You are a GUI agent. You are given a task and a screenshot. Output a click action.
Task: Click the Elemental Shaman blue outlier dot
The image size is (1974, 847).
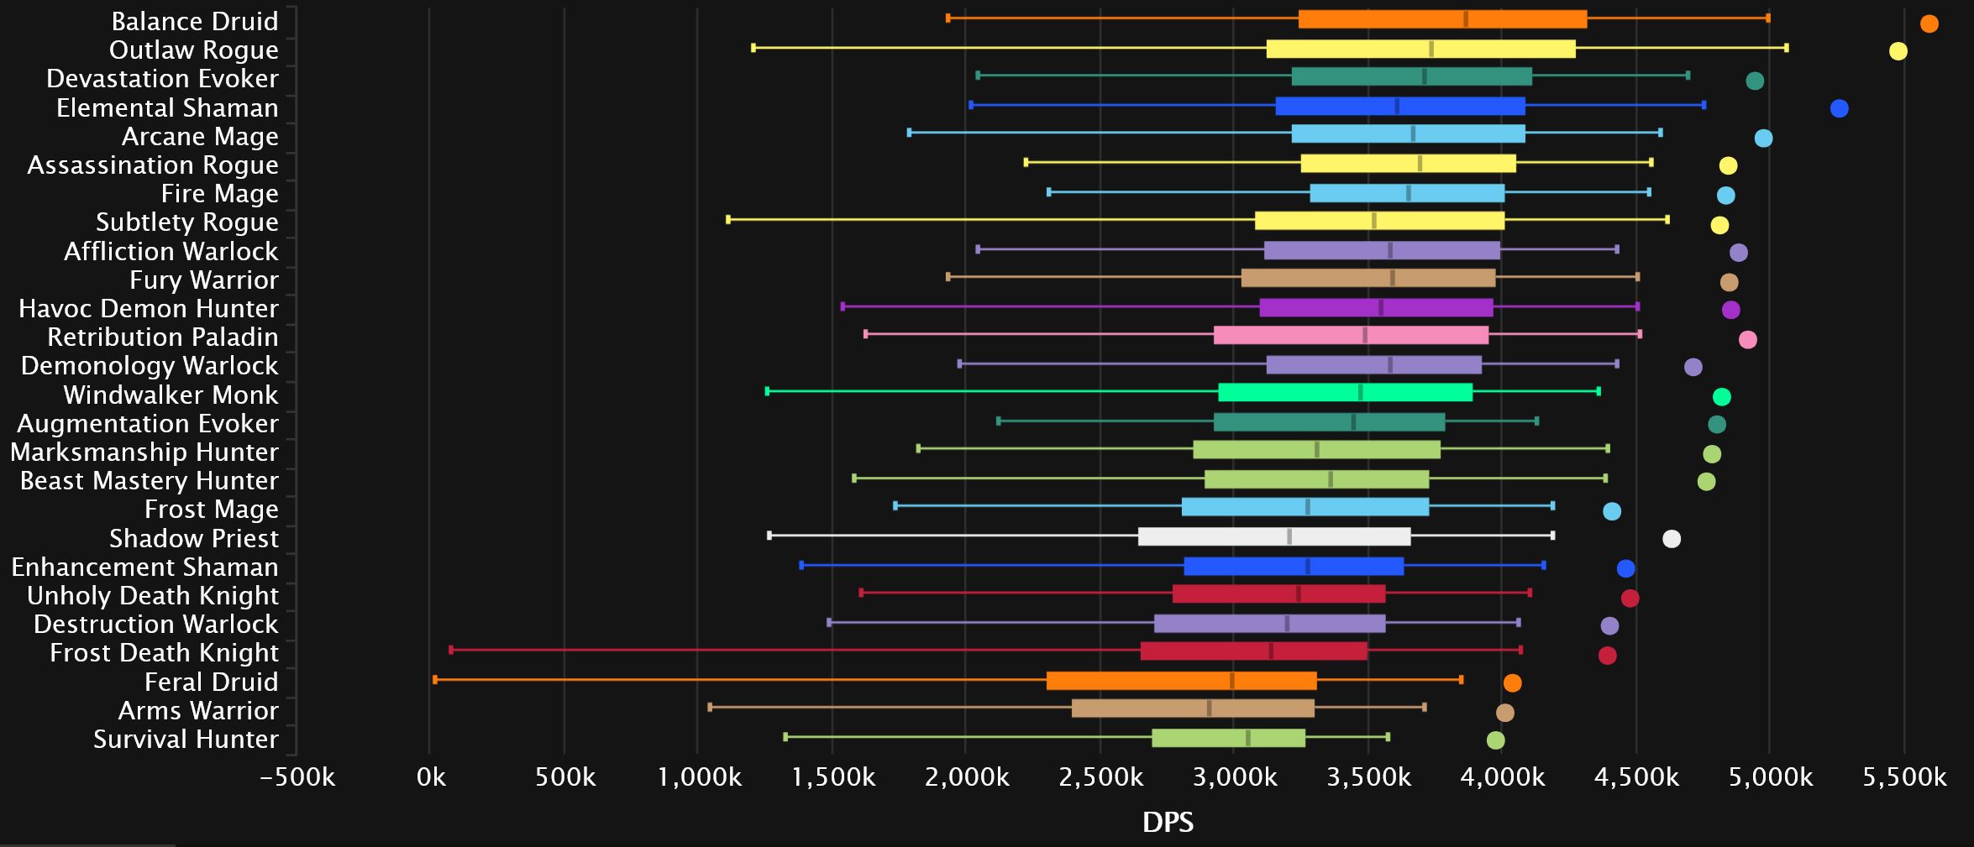click(1839, 108)
